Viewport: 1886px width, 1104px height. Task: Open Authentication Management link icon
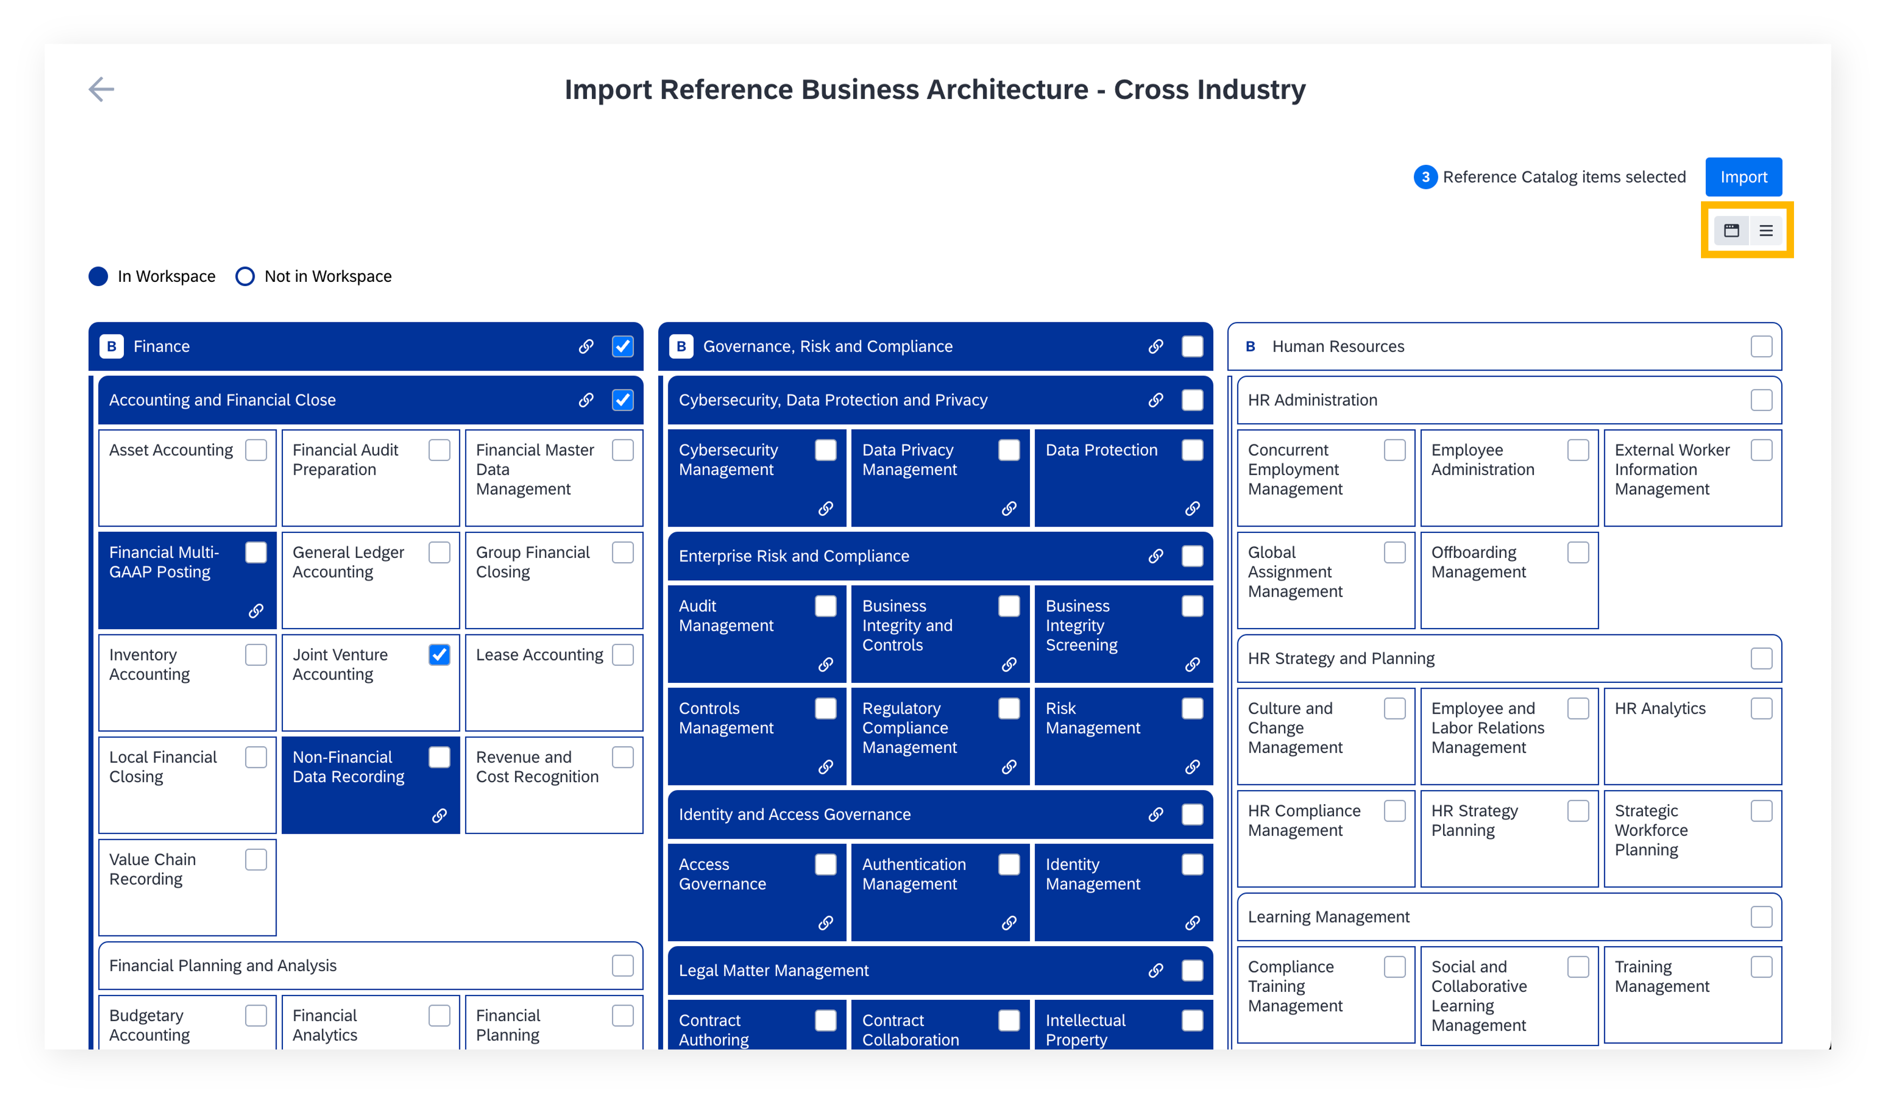(x=1009, y=923)
